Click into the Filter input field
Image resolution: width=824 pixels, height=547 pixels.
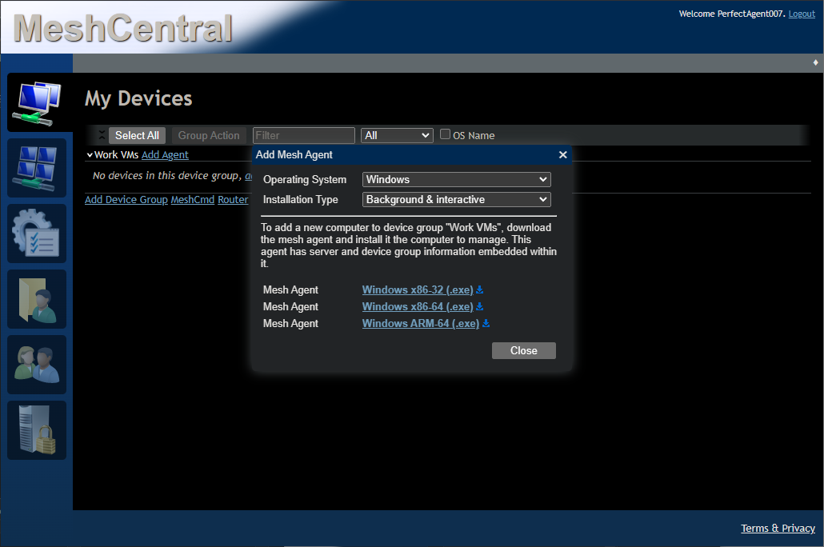(x=304, y=136)
